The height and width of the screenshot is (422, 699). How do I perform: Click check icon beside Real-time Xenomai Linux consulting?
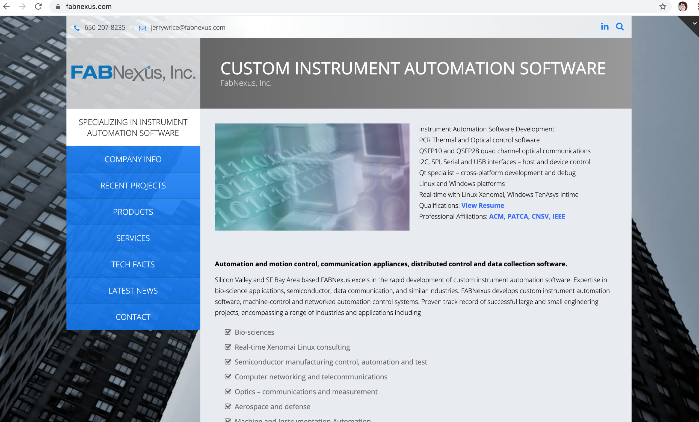228,347
